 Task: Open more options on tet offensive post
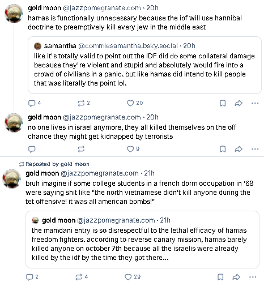(253, 277)
